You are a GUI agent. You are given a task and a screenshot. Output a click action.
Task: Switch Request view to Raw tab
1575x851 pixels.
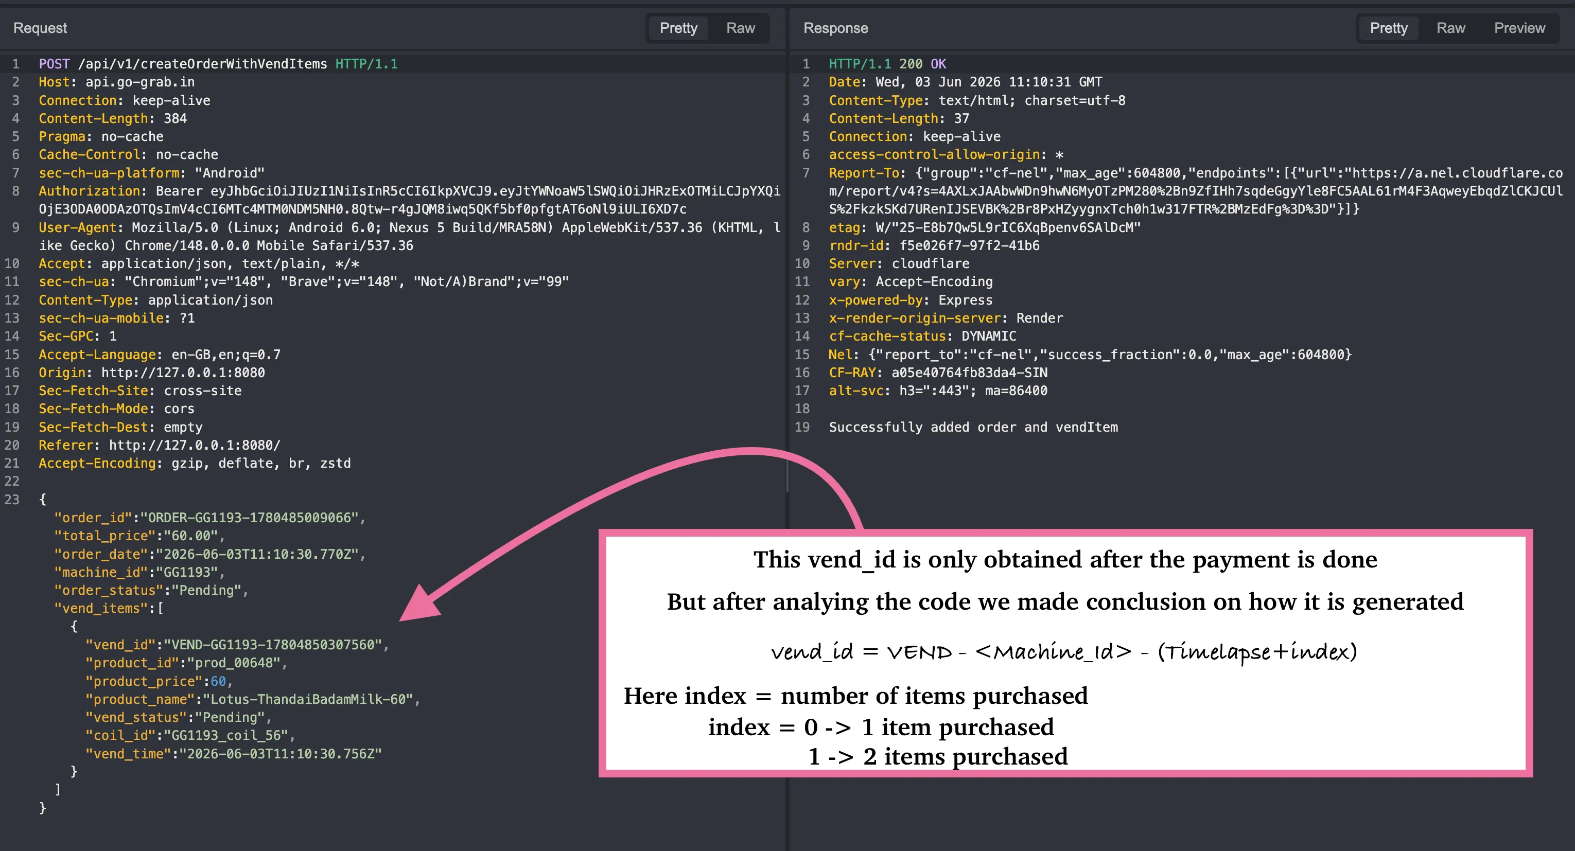click(x=740, y=28)
